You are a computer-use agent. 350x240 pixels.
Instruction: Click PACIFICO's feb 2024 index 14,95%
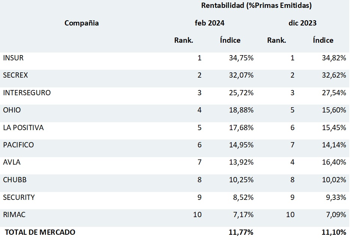tap(241, 145)
